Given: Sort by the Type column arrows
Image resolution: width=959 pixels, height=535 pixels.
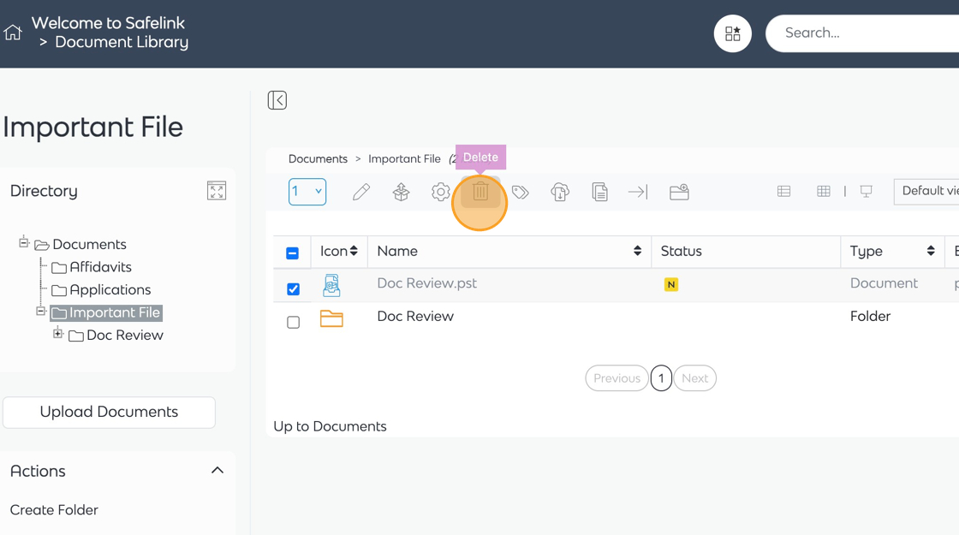Looking at the screenshot, I should point(930,251).
